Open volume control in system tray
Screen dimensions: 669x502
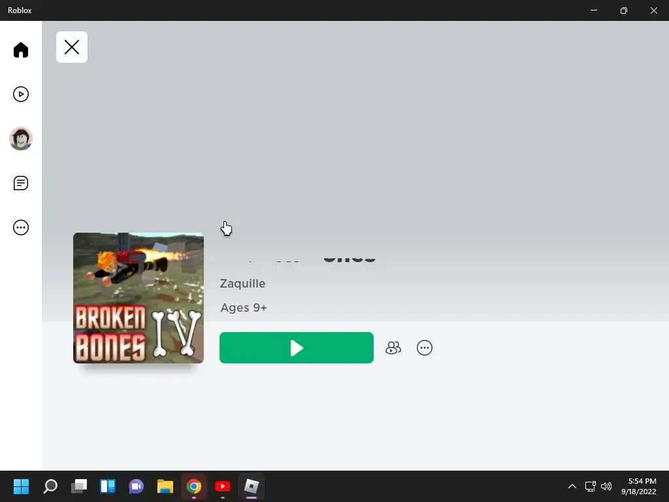click(606, 486)
